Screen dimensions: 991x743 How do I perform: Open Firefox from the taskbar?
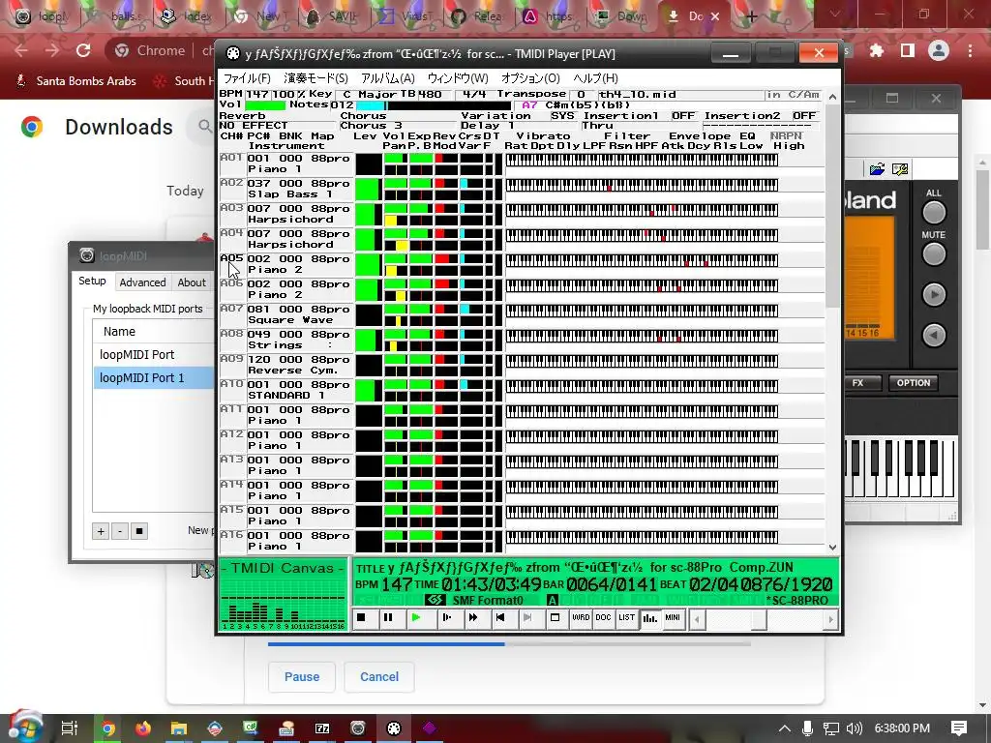(x=143, y=728)
